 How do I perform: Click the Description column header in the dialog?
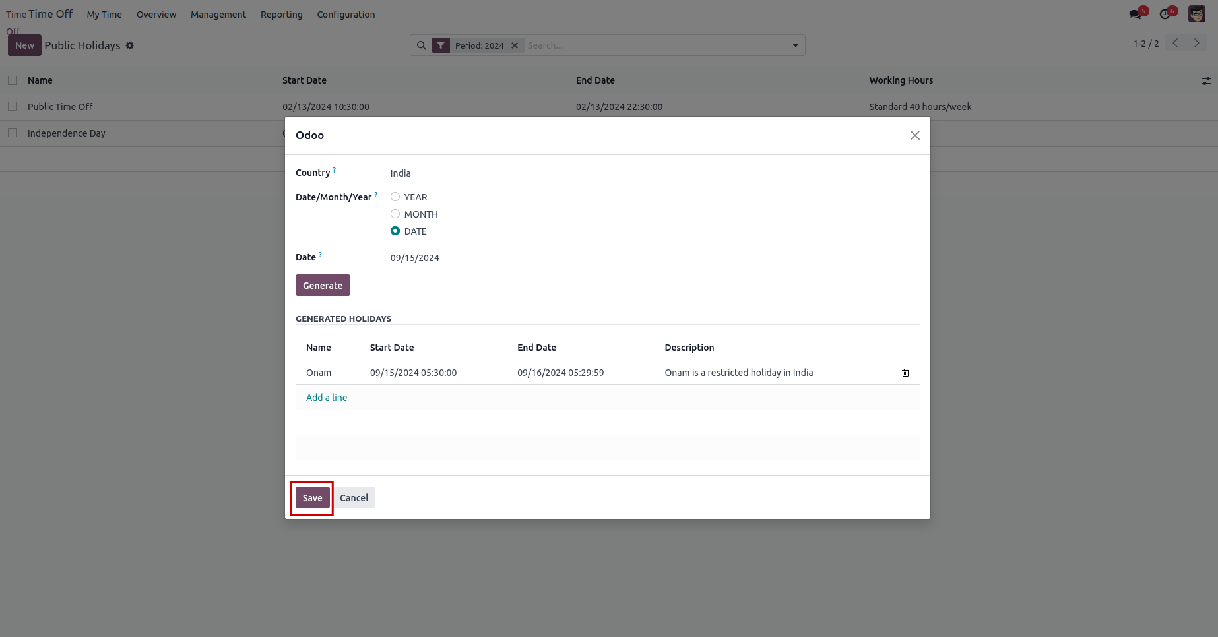pyautogui.click(x=689, y=348)
